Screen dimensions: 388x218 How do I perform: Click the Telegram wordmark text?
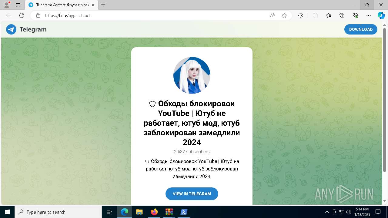click(33, 29)
